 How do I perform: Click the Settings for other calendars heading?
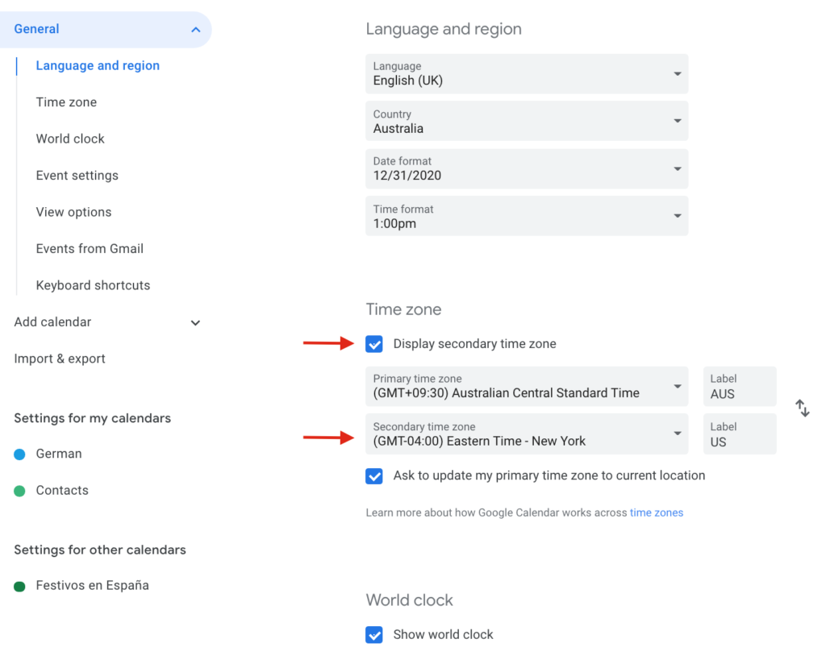coord(99,550)
